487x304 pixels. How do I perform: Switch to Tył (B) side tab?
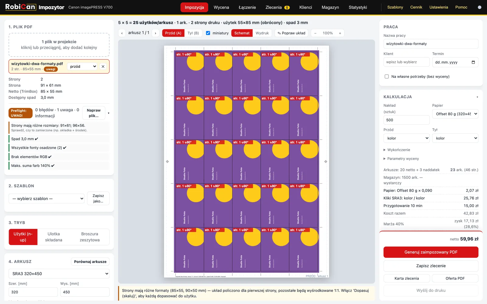click(193, 33)
